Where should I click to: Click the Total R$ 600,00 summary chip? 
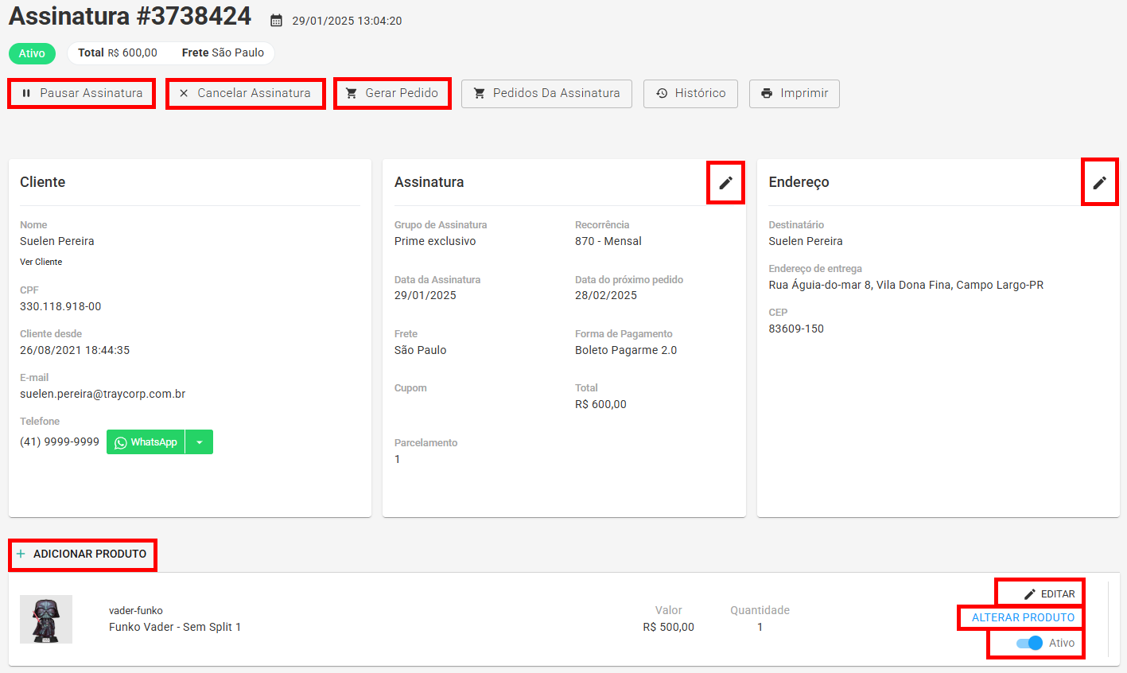[x=118, y=53]
